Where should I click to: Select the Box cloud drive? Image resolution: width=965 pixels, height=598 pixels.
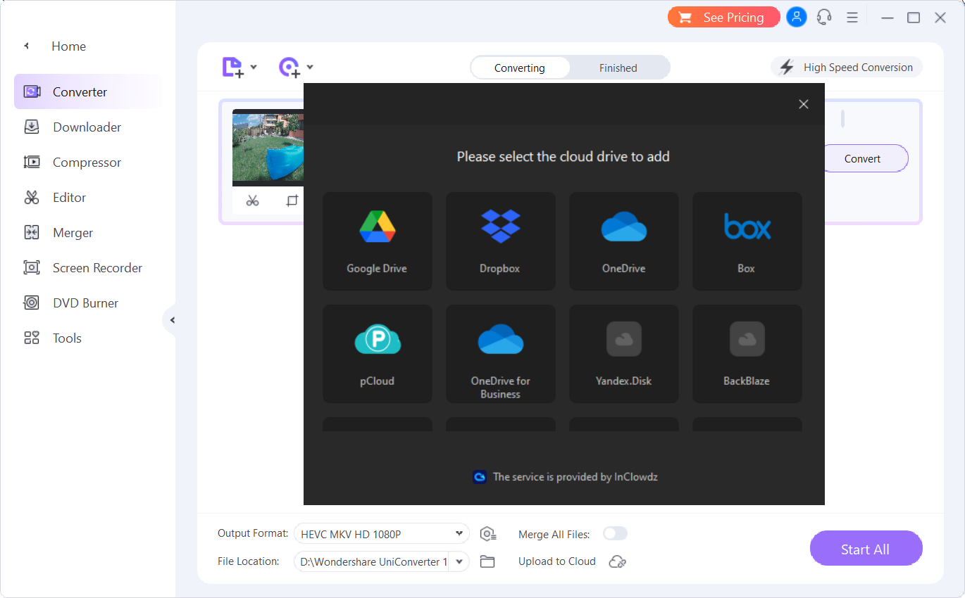[x=747, y=241]
